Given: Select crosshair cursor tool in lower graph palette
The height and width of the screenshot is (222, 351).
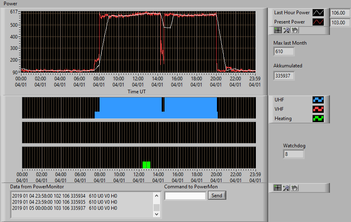Looking at the screenshot, I should pos(277,188).
